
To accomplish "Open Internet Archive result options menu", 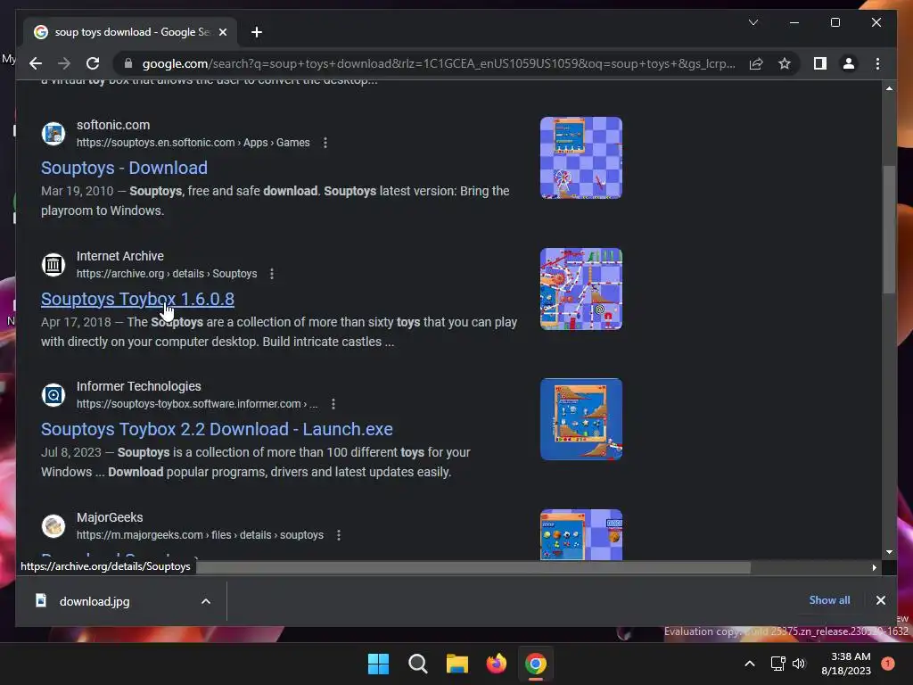I will click(x=272, y=274).
